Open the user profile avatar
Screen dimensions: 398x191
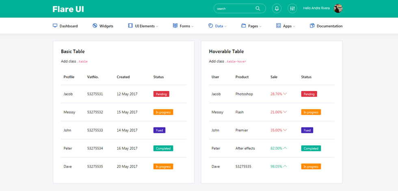pyautogui.click(x=338, y=9)
